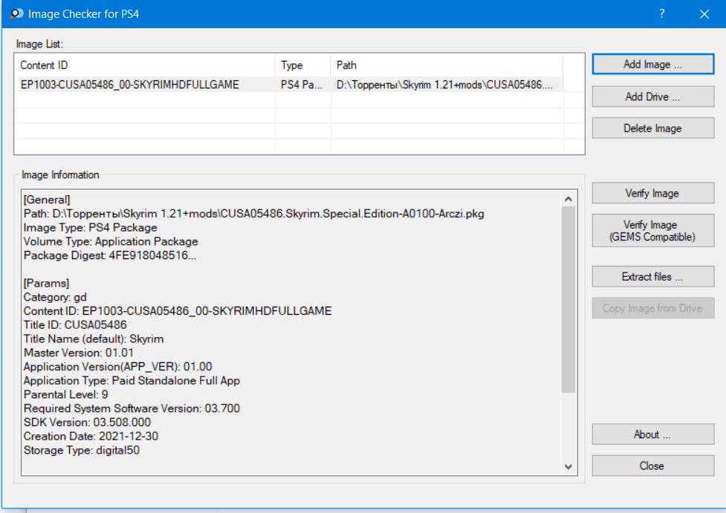Viewport: 726px width, 513px height.
Task: Open the Add Drive dialog
Action: [x=653, y=97]
